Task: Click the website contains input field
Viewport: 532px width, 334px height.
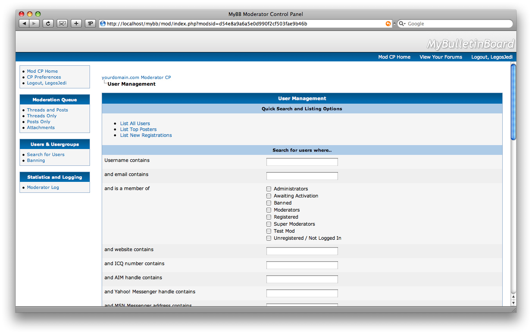Action: 302,251
